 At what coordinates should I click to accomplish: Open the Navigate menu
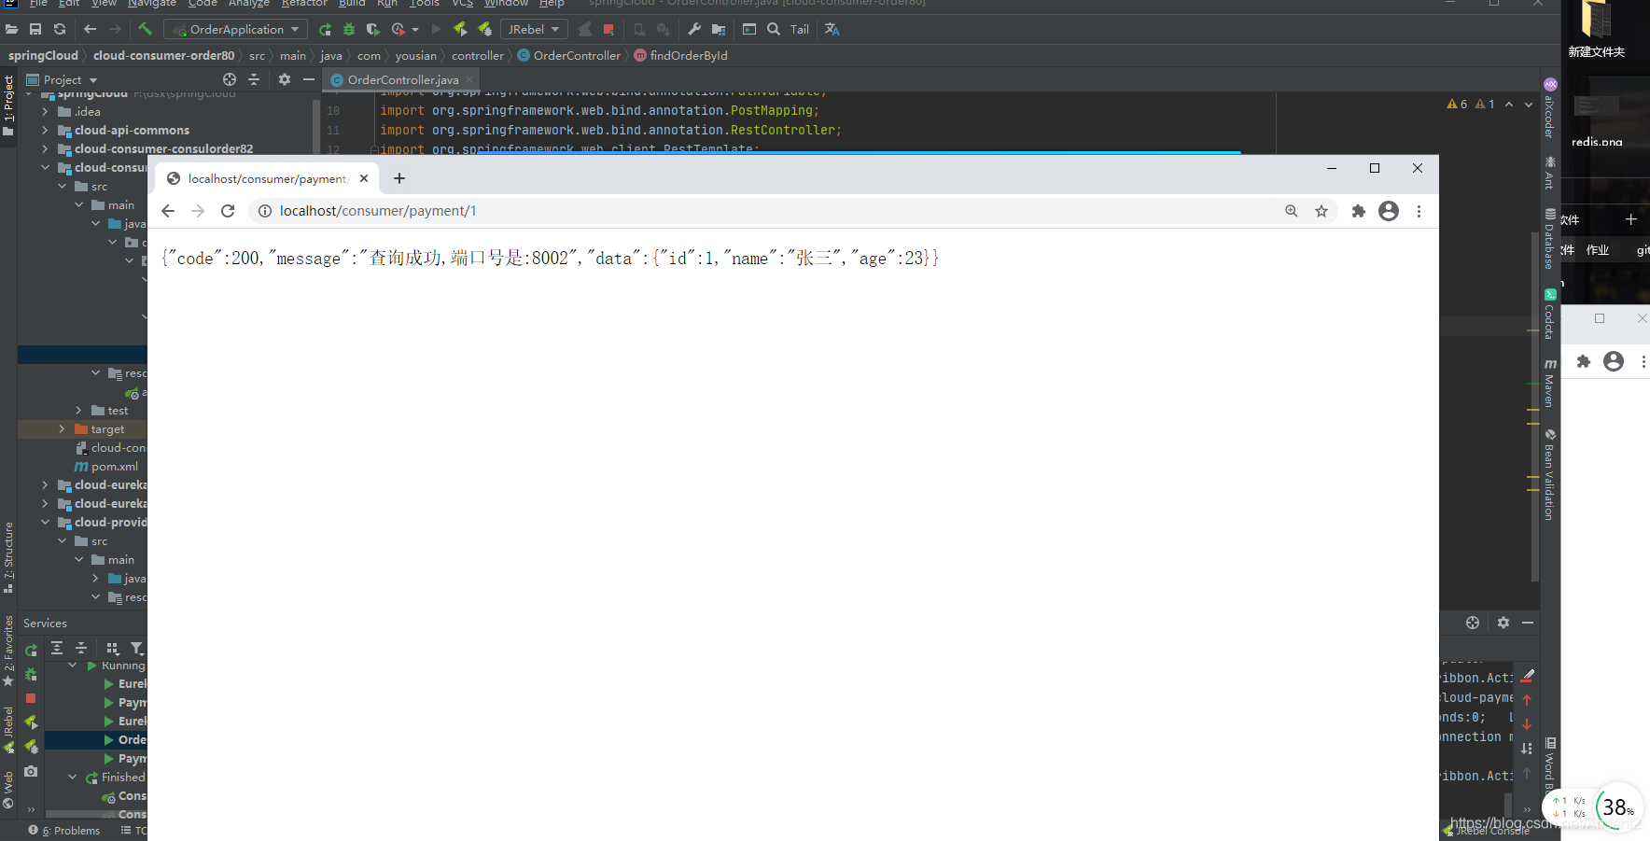point(152,4)
